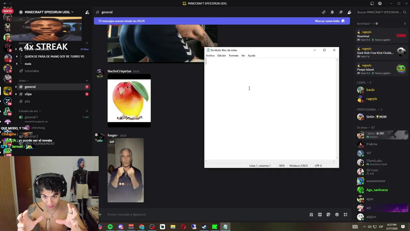Screen dimensions: 410x231
Task: Click Notepad vertical scrollbar
Action: pyautogui.click(x=337, y=108)
